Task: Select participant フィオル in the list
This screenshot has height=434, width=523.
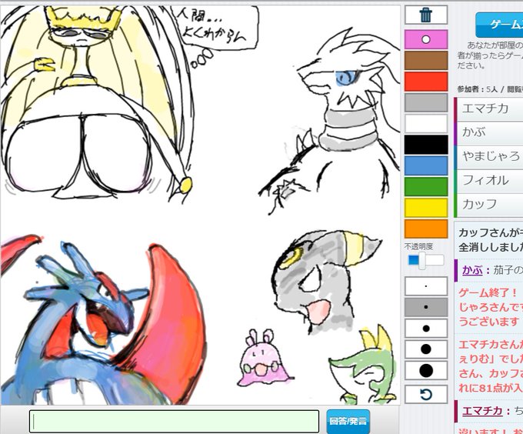Action: [488, 181]
